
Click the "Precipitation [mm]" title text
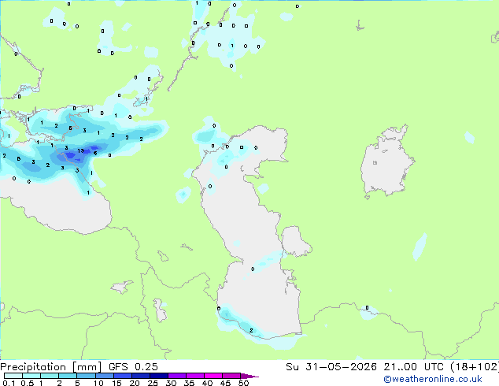point(51,367)
